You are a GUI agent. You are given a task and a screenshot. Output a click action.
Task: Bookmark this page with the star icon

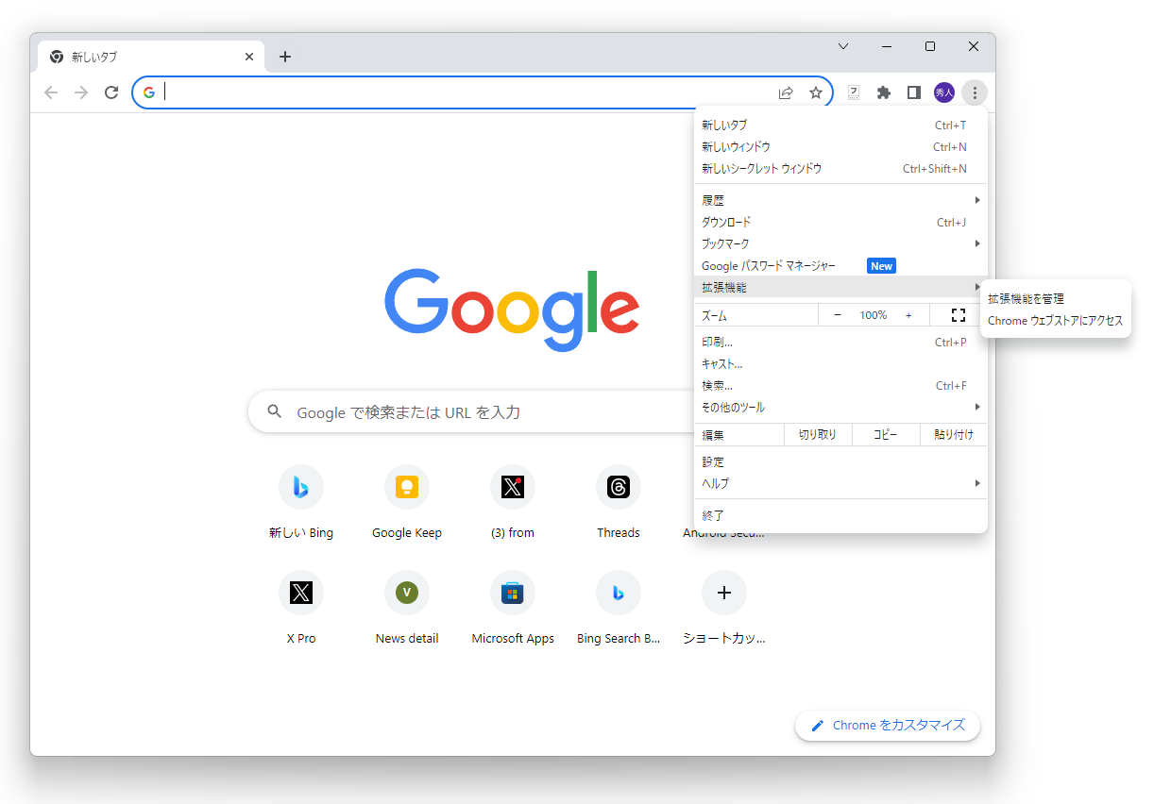coord(816,92)
